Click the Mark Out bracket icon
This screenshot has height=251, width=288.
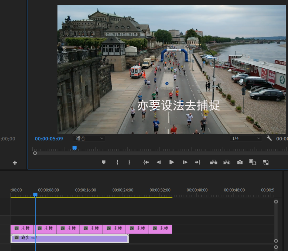click(x=129, y=162)
